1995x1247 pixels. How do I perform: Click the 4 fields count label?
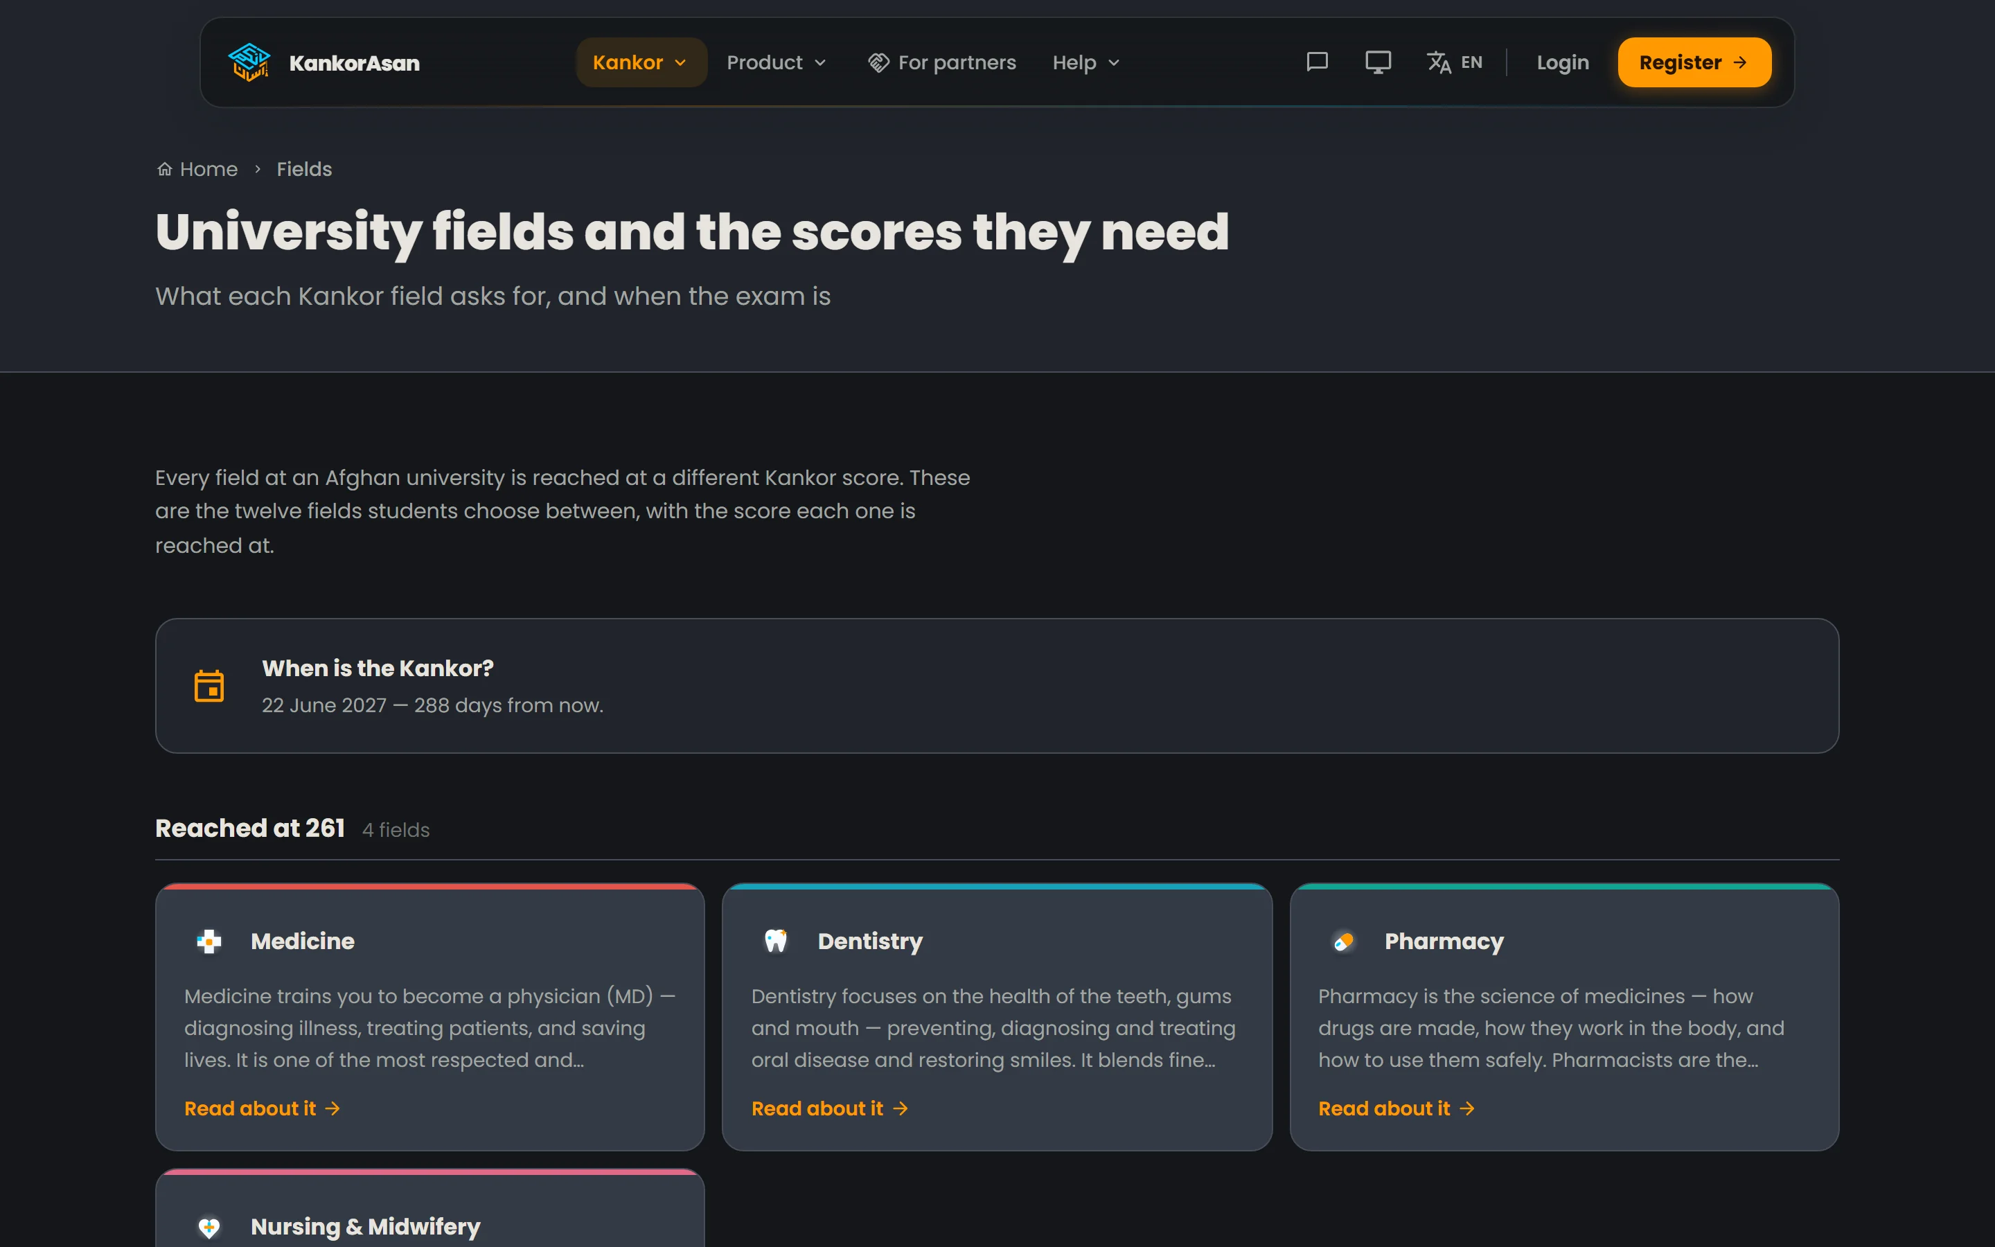click(x=396, y=830)
